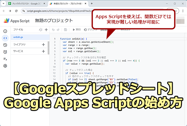
Task: Click the sidebar vertical scrollbar
Action: pos(49,48)
